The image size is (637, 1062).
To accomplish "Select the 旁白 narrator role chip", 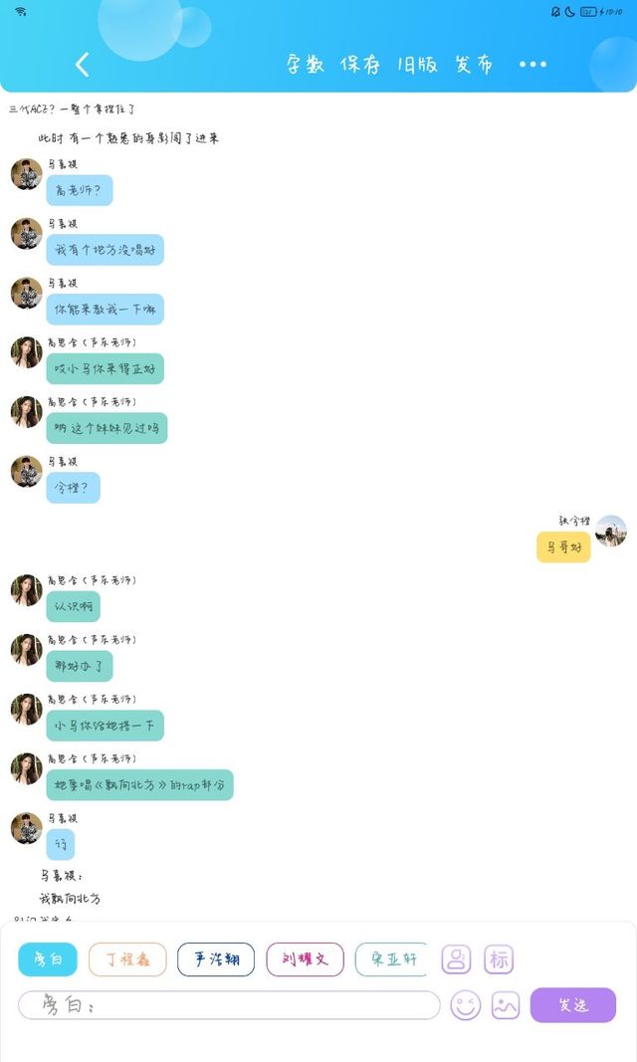I will pos(48,959).
